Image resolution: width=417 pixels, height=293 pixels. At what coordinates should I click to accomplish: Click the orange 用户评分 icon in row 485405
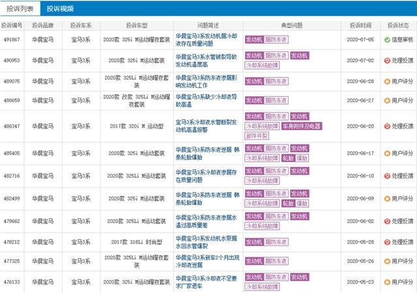(x=387, y=154)
